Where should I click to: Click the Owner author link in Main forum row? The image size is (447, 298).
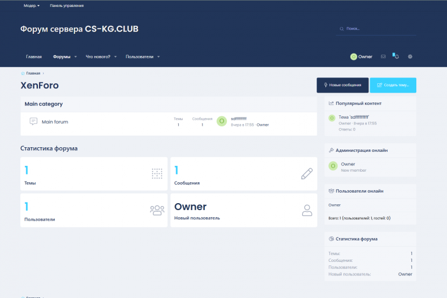click(262, 125)
